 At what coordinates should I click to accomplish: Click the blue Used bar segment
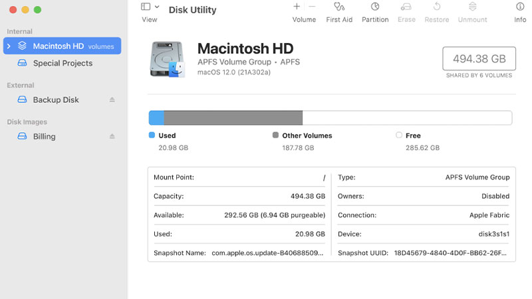click(156, 118)
